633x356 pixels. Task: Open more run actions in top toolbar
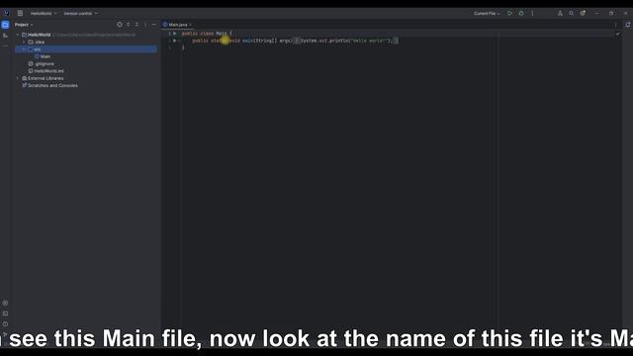(x=532, y=13)
